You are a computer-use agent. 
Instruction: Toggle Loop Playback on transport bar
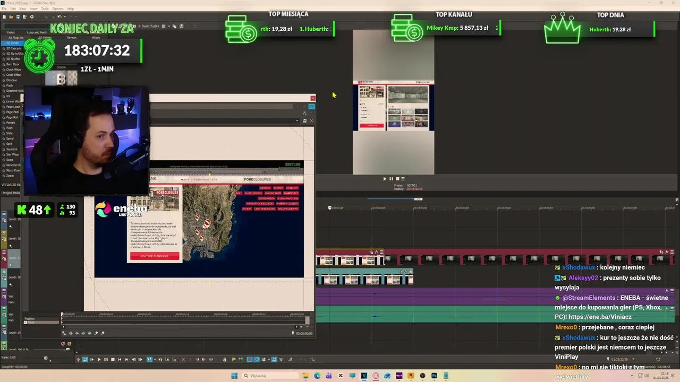pyautogui.click(x=85, y=360)
